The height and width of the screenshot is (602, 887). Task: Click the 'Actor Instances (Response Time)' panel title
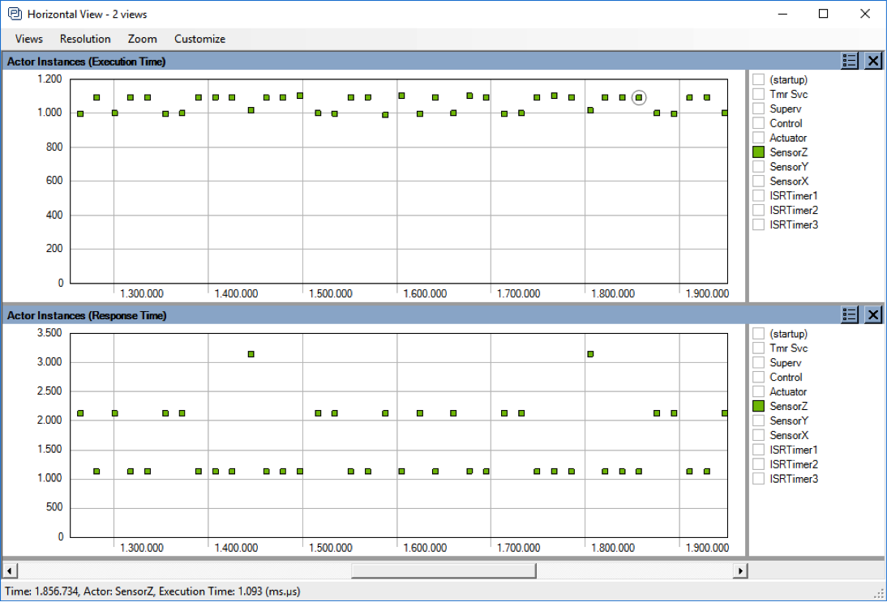(x=87, y=315)
